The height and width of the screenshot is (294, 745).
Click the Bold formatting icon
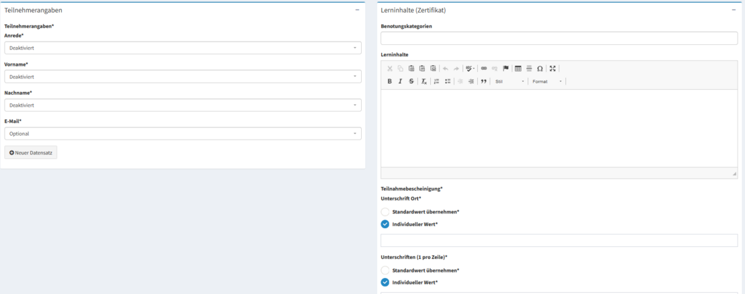(x=389, y=81)
